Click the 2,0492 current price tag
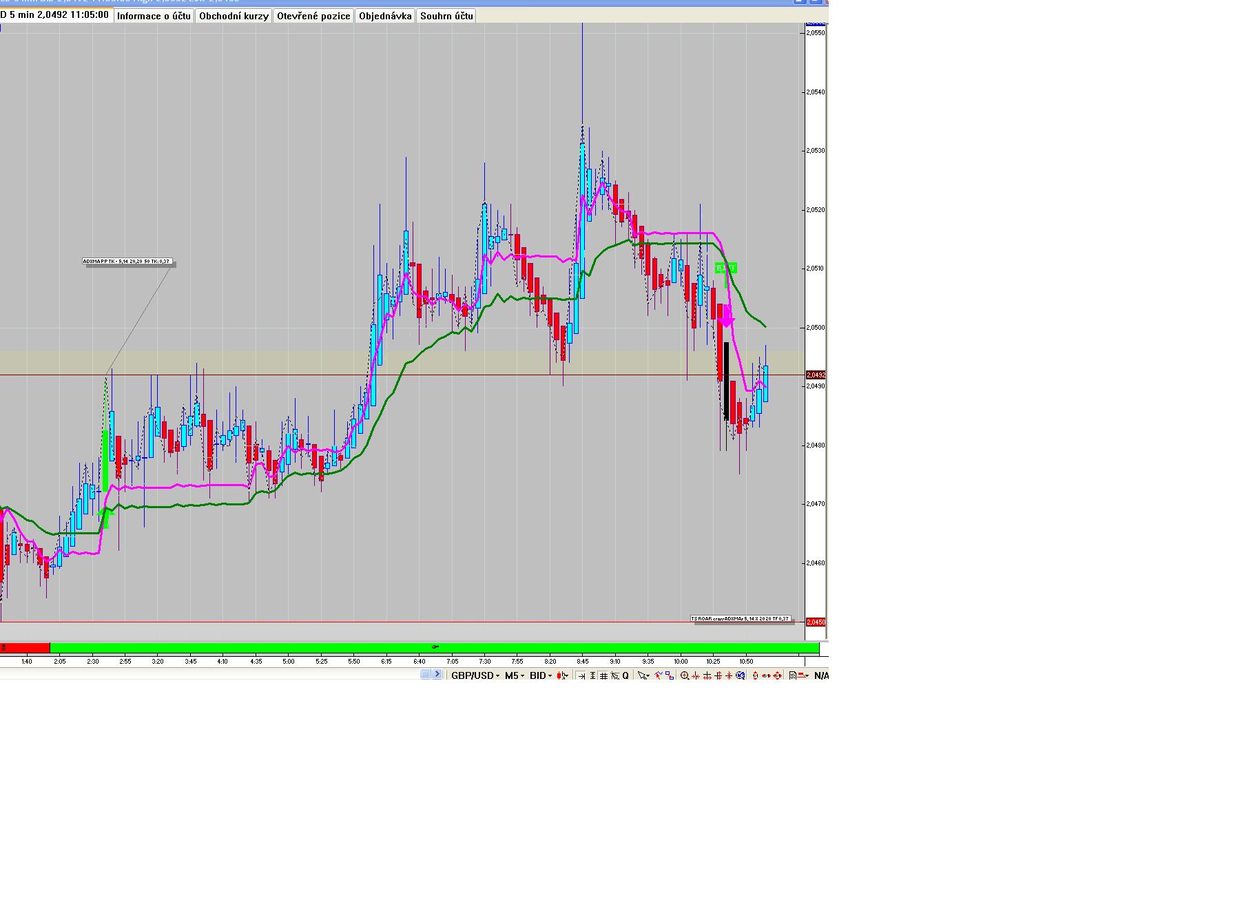 (x=816, y=375)
